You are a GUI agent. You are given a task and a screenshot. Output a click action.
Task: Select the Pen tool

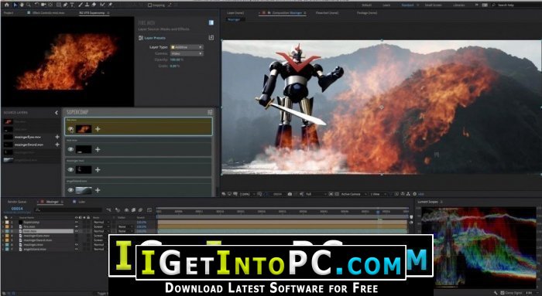tap(65, 5)
